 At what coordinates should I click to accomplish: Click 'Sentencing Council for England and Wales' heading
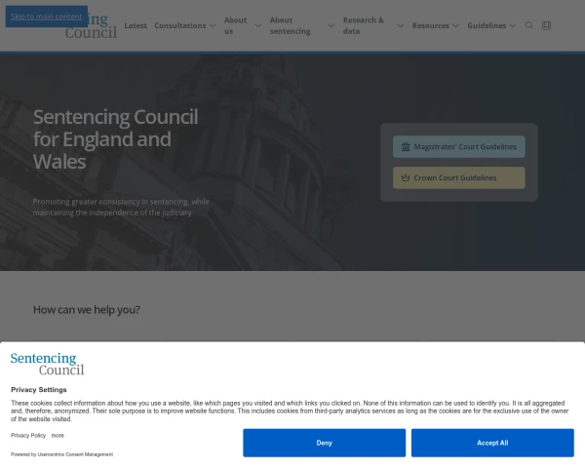(115, 138)
